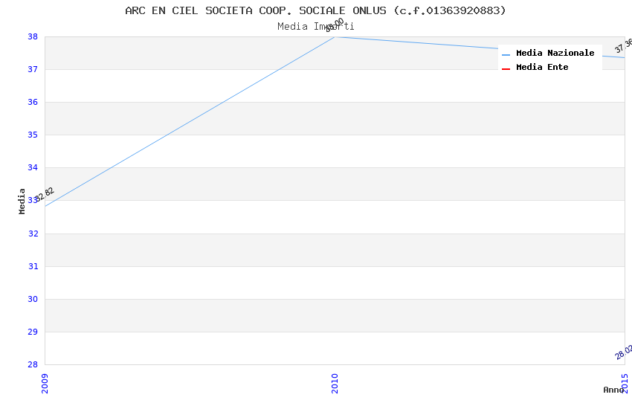Click the 32.82 data point label
The width and height of the screenshot is (632, 409).
(x=45, y=195)
